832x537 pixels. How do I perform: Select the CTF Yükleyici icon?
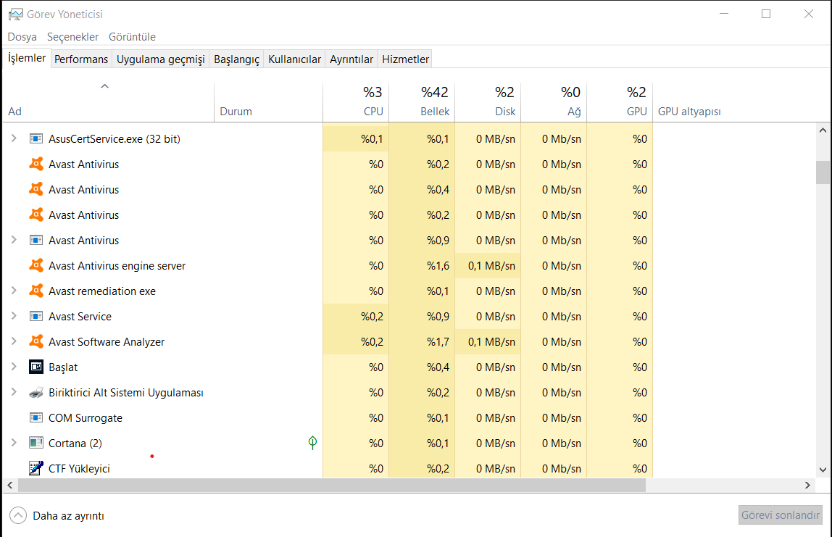point(36,469)
